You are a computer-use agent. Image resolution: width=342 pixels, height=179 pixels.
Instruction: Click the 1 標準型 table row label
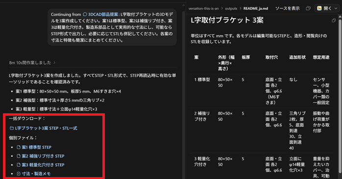(x=202, y=79)
